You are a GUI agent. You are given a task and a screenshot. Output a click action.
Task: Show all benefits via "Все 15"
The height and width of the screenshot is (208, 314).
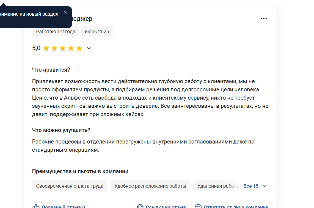[x=251, y=186]
